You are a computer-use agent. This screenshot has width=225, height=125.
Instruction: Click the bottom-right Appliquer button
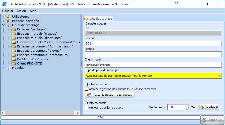point(212,120)
